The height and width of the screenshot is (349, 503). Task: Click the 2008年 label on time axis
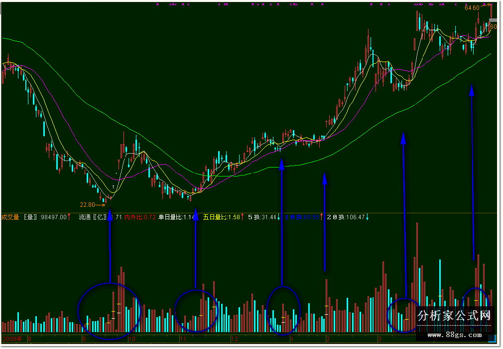(x=12, y=339)
